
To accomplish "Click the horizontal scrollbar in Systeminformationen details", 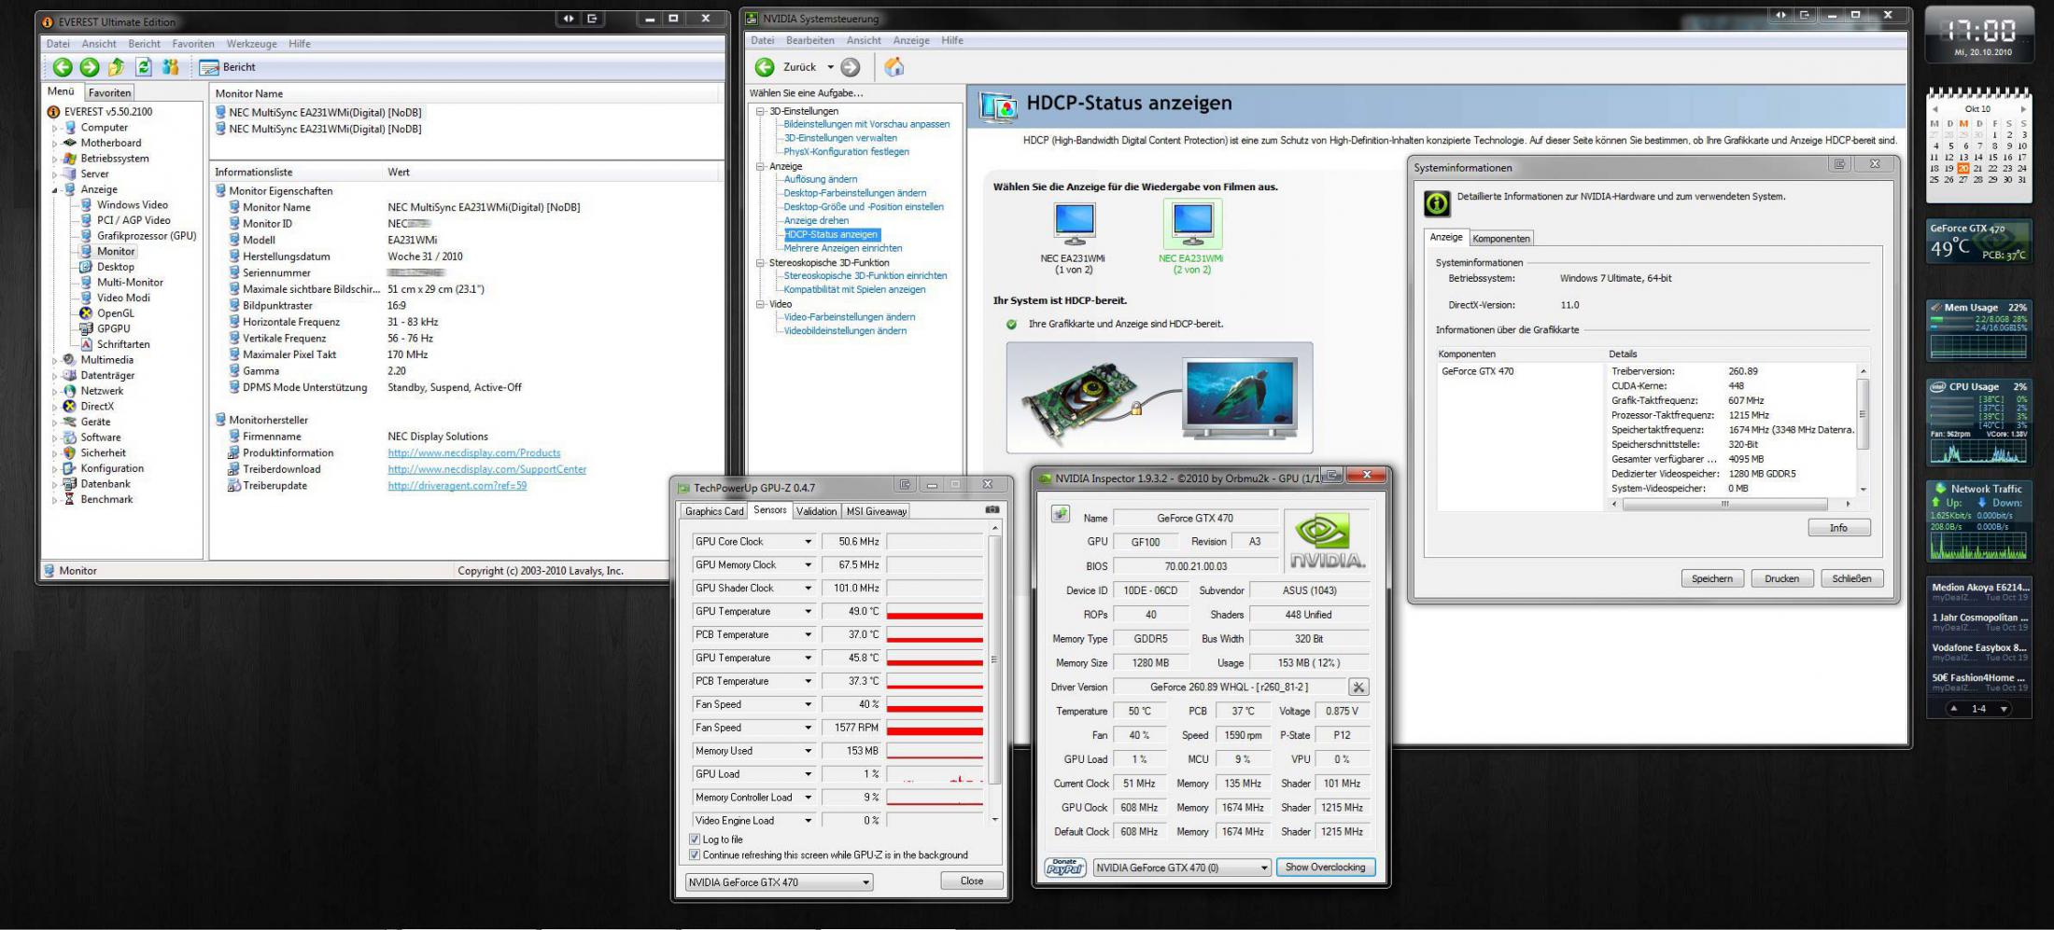I will click(1732, 504).
